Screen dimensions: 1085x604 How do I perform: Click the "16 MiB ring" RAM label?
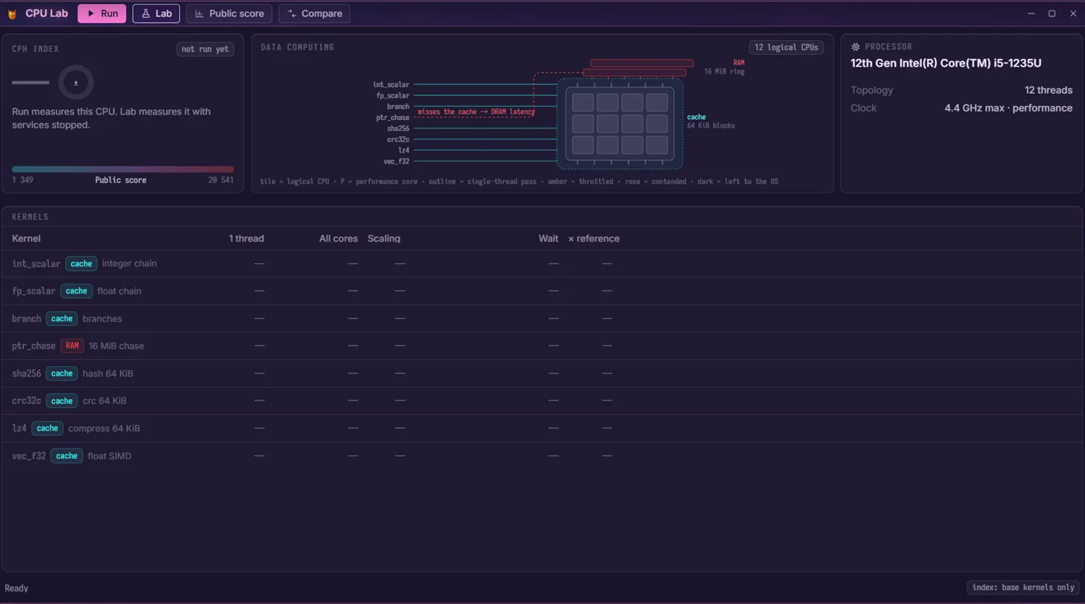point(724,71)
